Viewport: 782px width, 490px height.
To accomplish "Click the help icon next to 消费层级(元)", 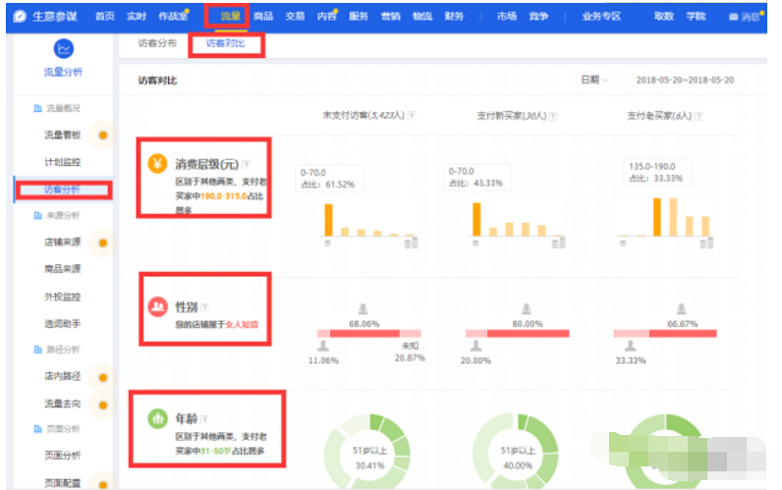I will coord(247,164).
